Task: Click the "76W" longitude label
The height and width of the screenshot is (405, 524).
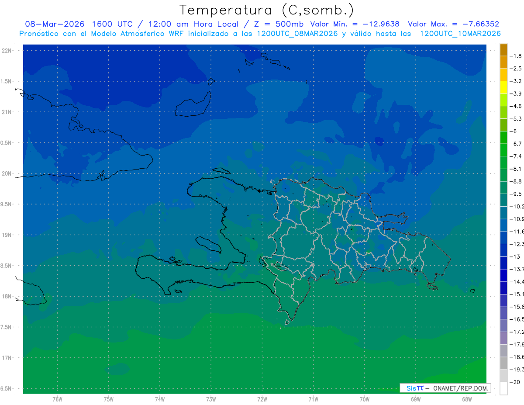Action: click(57, 399)
